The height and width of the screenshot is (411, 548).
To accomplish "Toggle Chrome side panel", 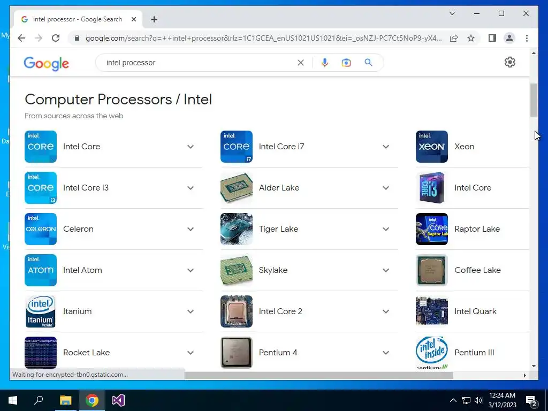I will click(x=492, y=38).
